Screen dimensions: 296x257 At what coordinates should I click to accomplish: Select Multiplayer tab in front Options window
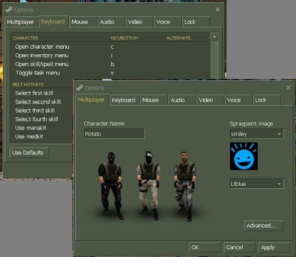click(92, 100)
